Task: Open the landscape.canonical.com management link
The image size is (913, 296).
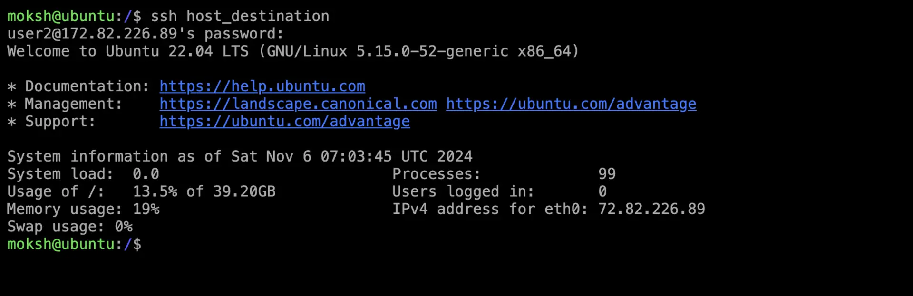Action: tap(298, 104)
